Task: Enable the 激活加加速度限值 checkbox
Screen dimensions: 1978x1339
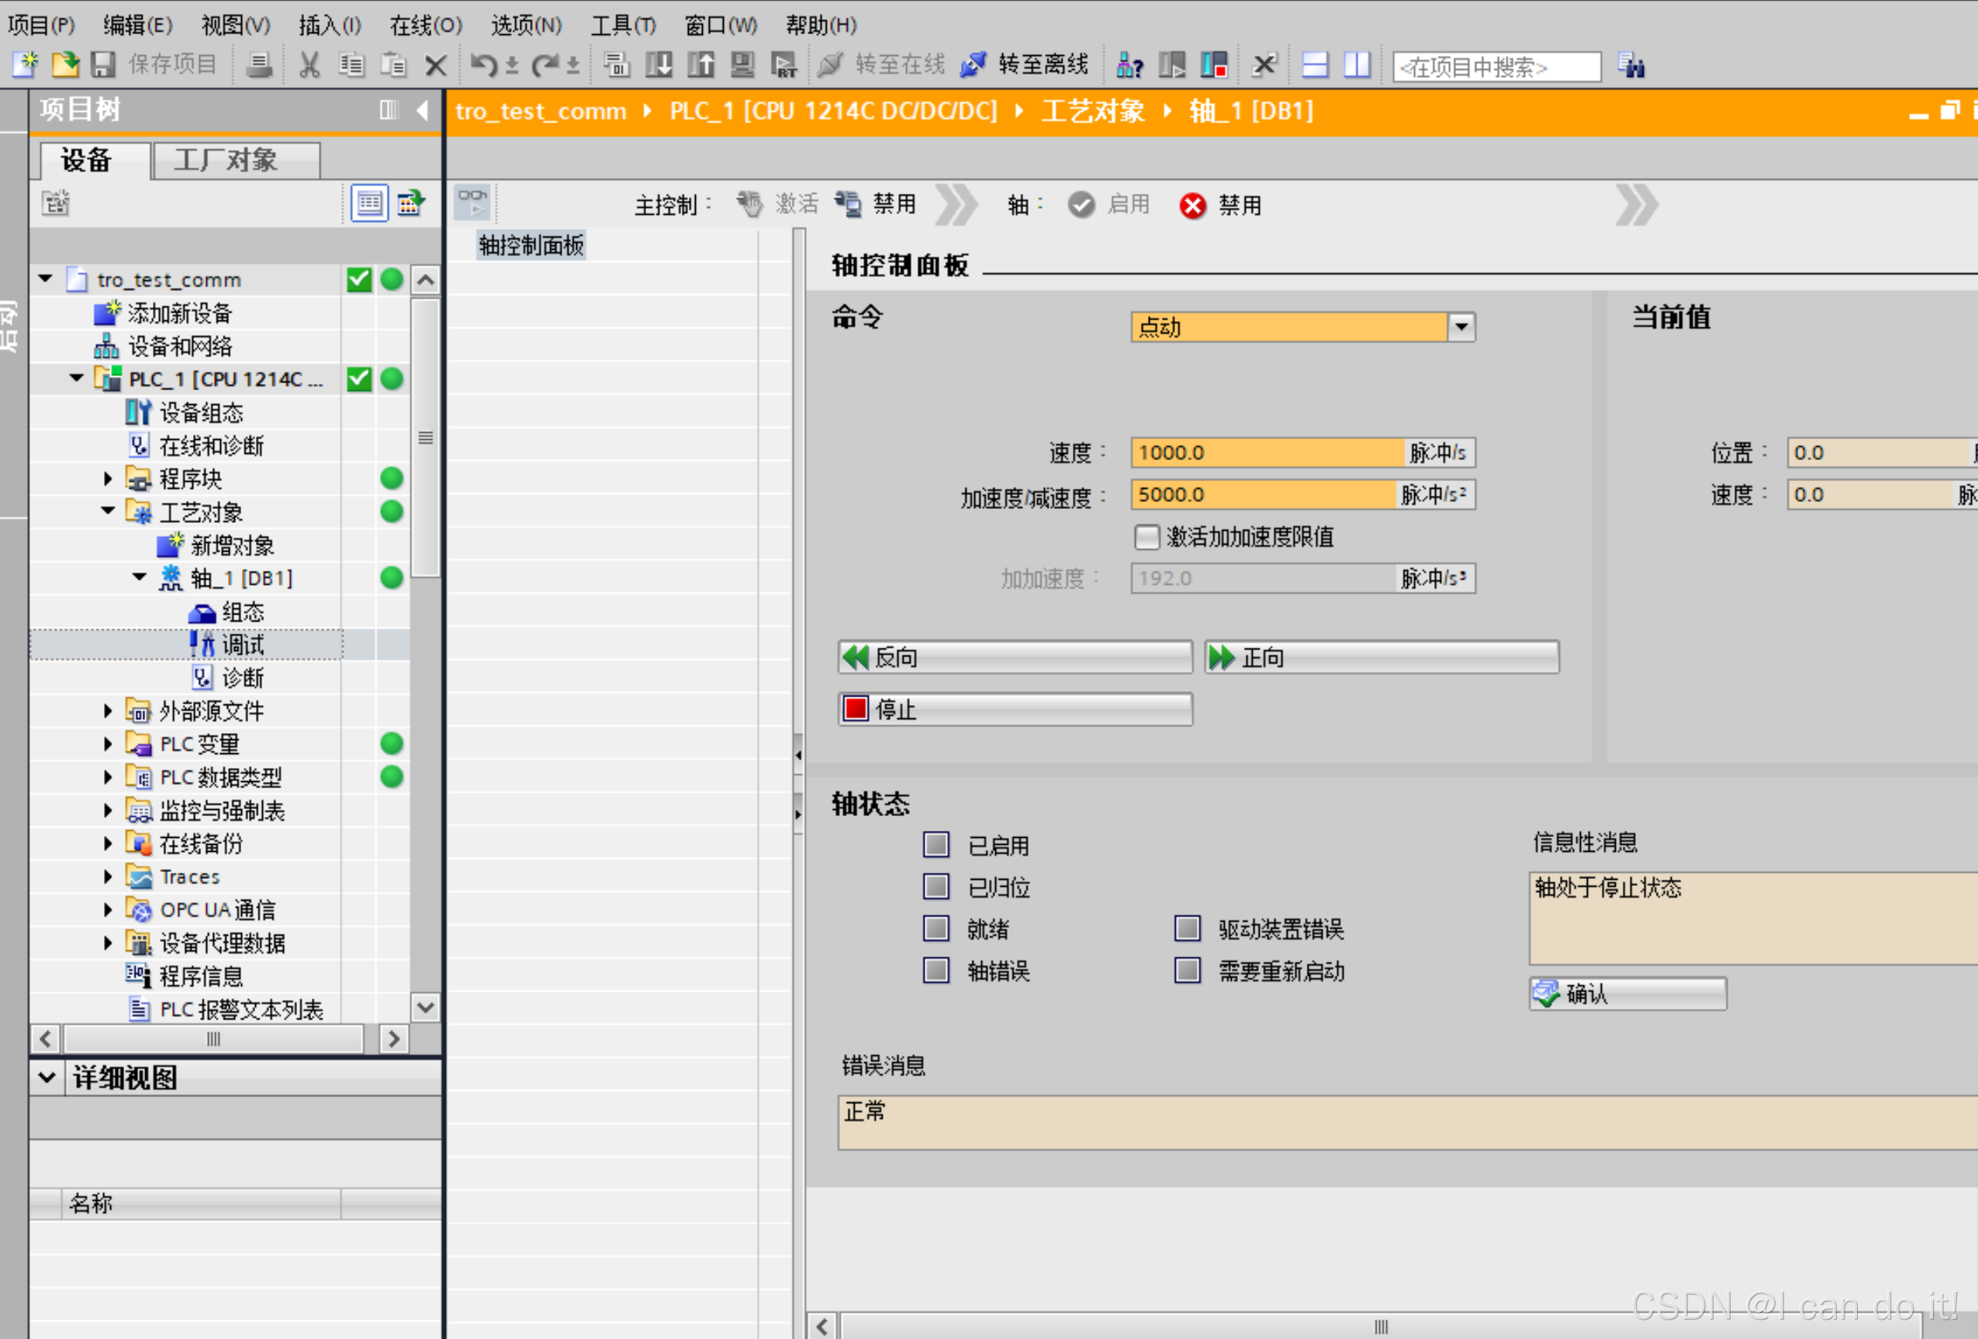Action: [1146, 537]
